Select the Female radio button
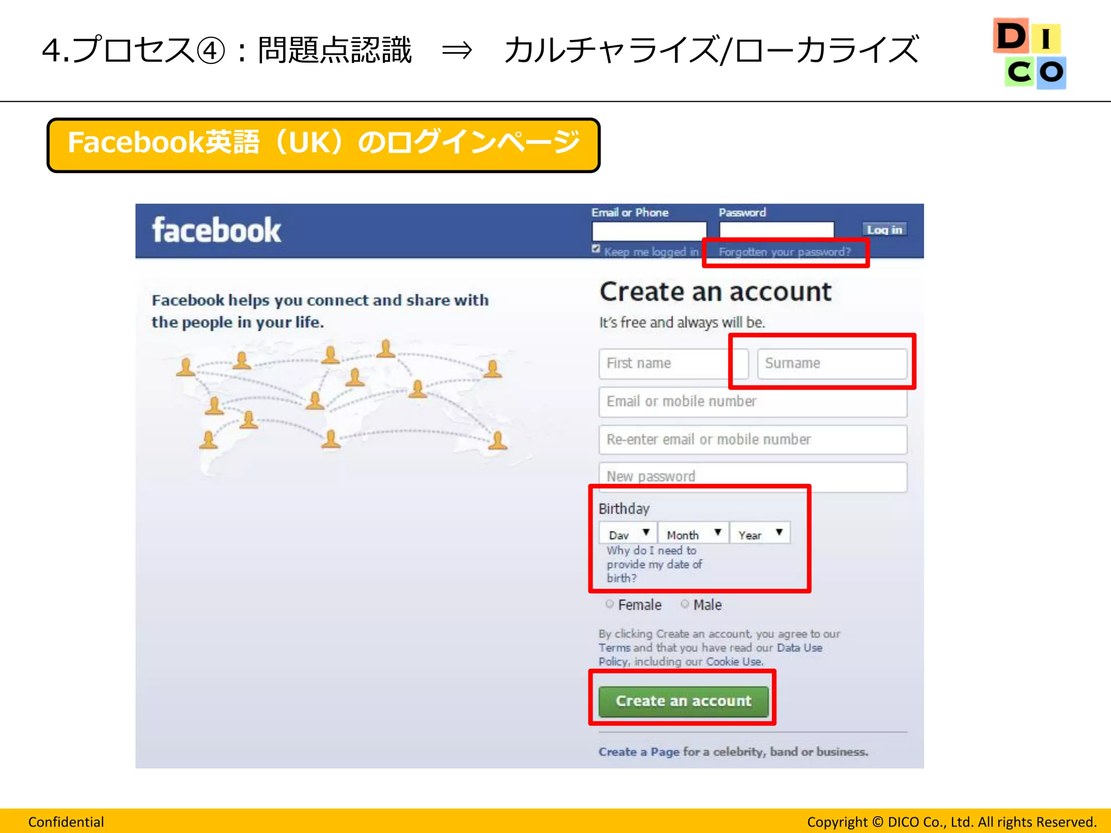 pyautogui.click(x=610, y=604)
